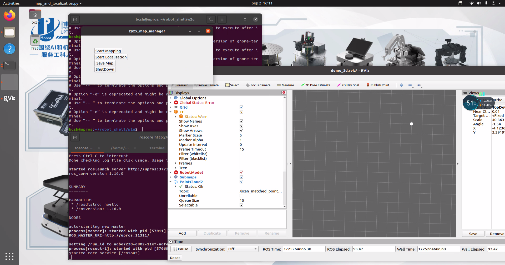Image resolution: width=505 pixels, height=265 pixels.
Task: Open Help from the dock
Action: click(9, 49)
